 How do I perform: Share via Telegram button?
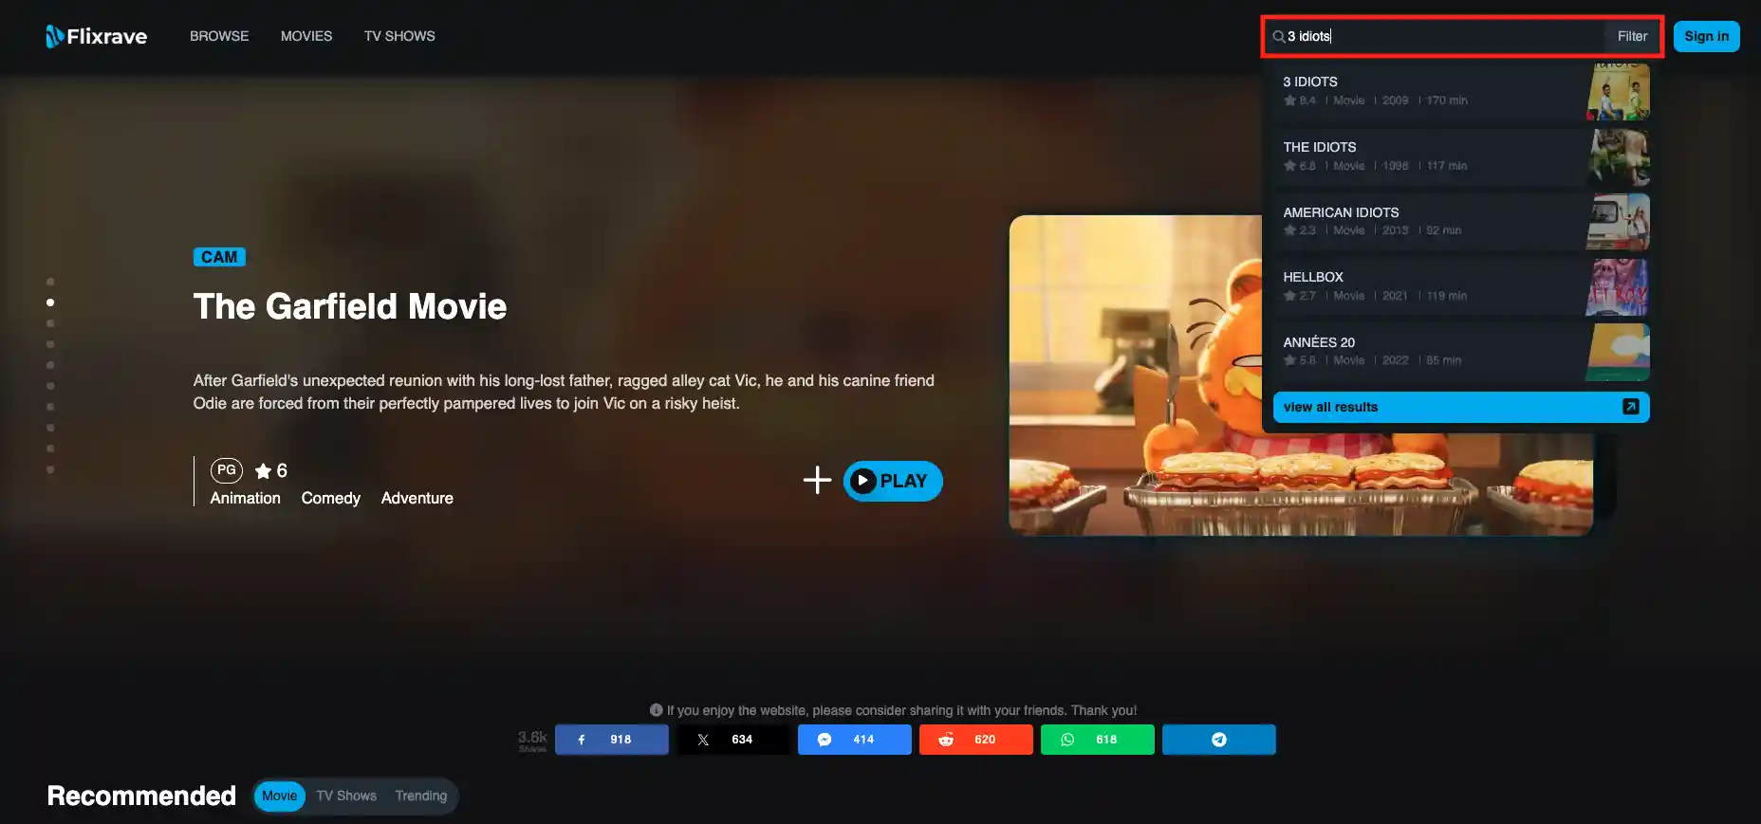pyautogui.click(x=1219, y=740)
